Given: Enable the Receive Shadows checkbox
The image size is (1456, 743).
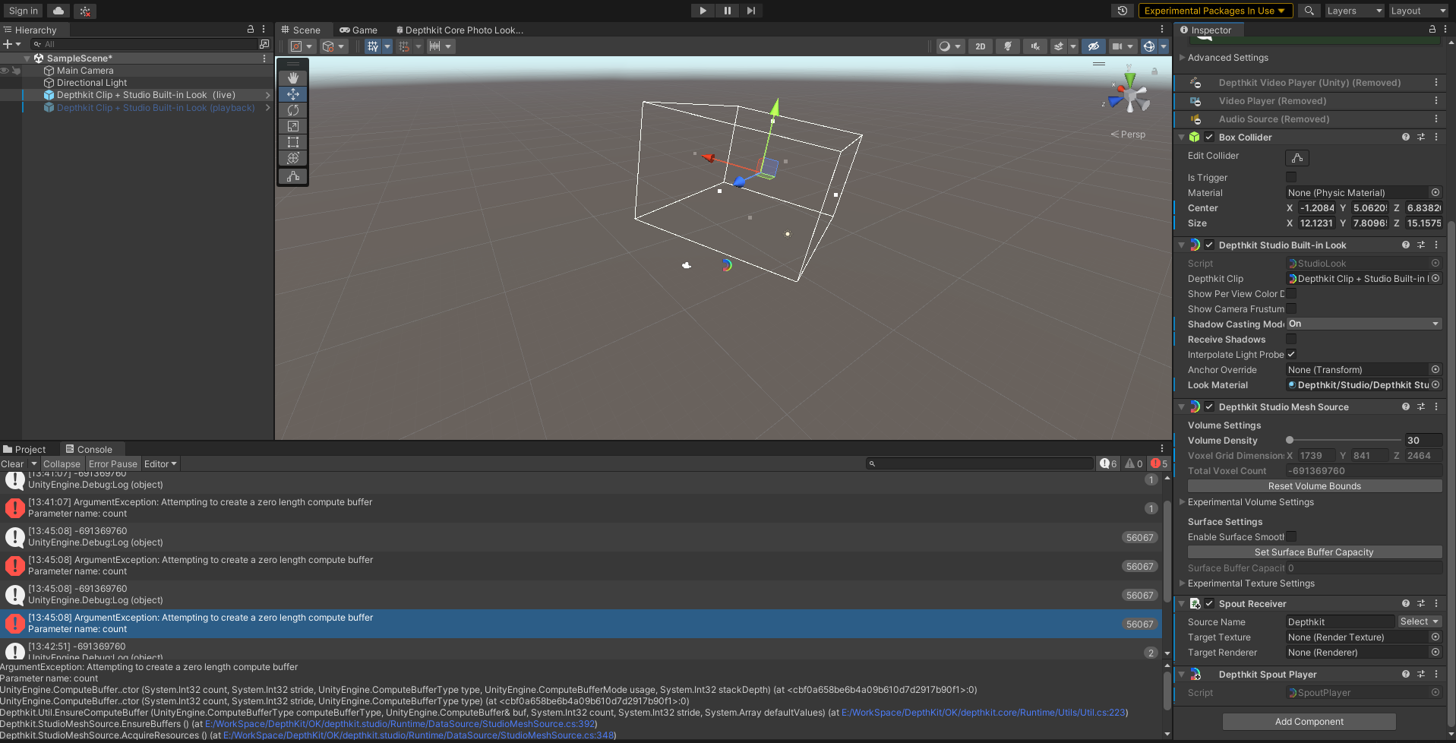Looking at the screenshot, I should pos(1291,340).
